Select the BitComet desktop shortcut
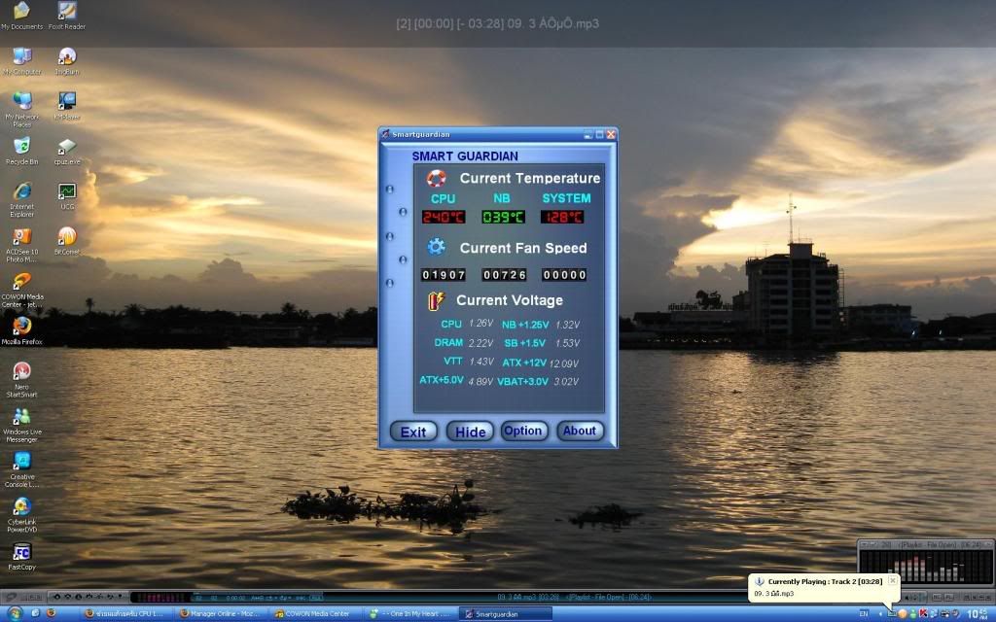 (67, 237)
